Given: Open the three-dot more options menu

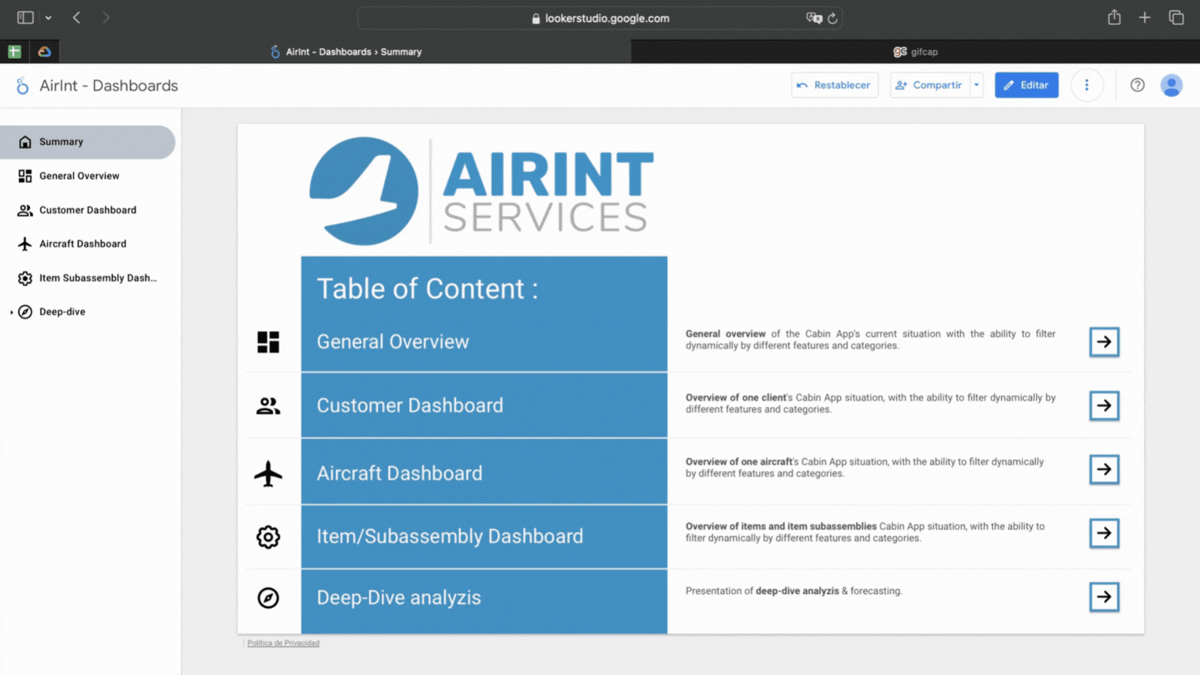Looking at the screenshot, I should click(x=1086, y=85).
